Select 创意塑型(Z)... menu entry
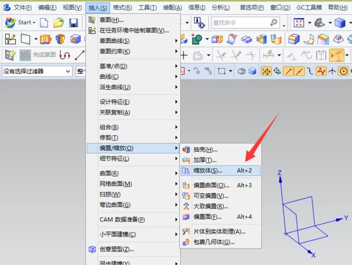This screenshot has height=265, width=352. coord(132,249)
